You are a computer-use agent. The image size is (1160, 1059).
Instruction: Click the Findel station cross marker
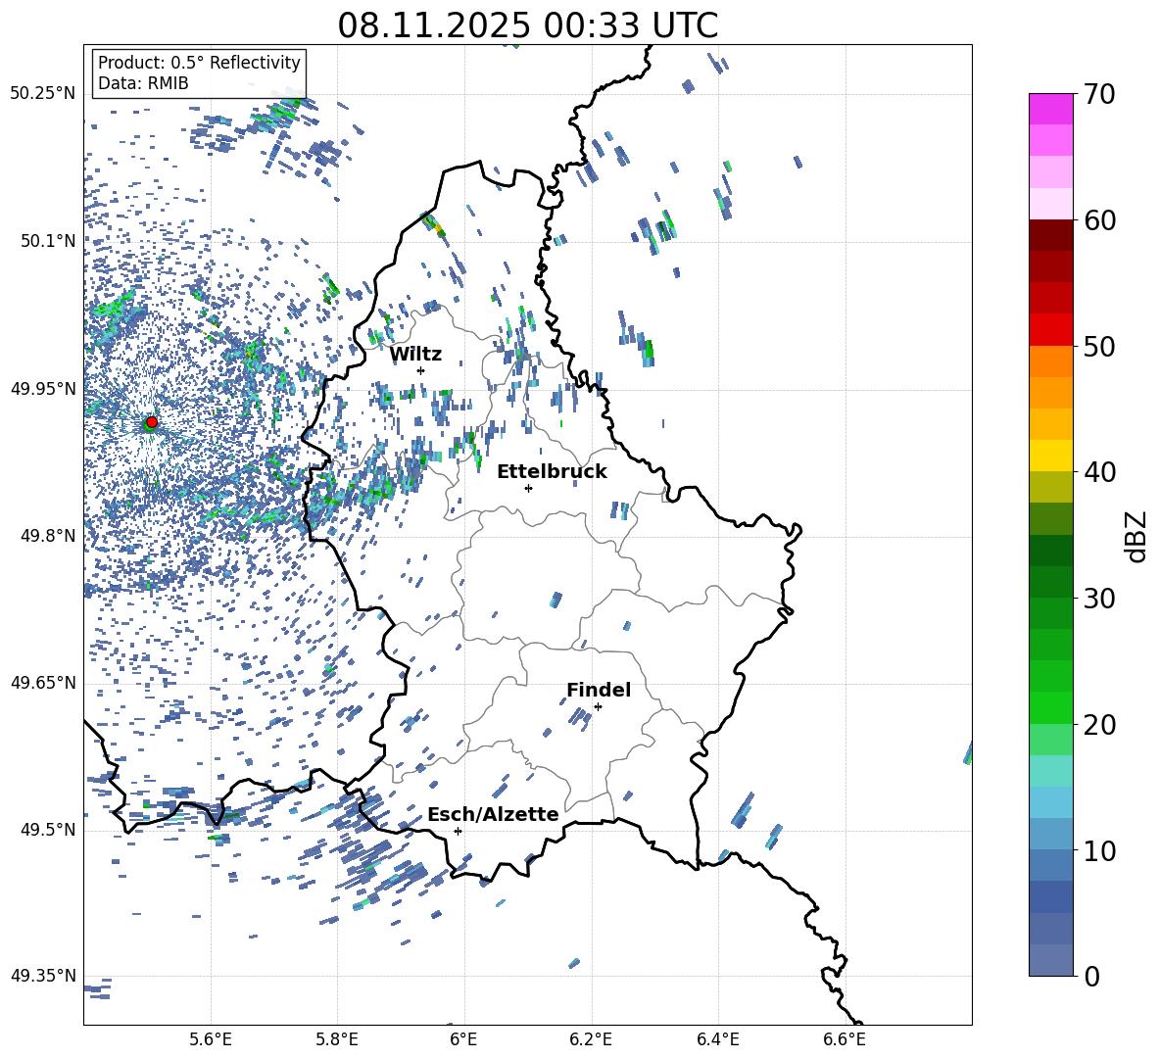[598, 706]
